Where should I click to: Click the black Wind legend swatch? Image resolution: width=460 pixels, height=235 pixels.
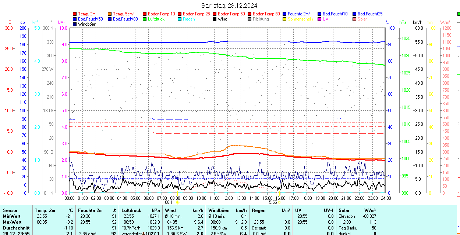click(x=215, y=19)
